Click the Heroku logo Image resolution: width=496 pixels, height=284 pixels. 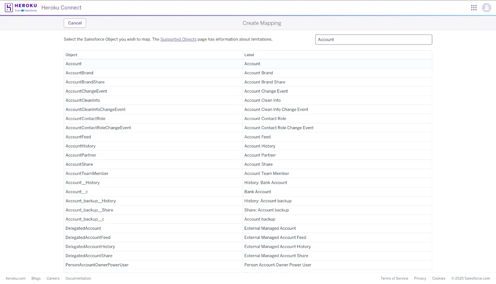click(x=20, y=7)
